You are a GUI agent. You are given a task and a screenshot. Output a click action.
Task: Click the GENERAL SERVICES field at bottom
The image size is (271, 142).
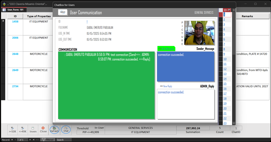click(141, 128)
